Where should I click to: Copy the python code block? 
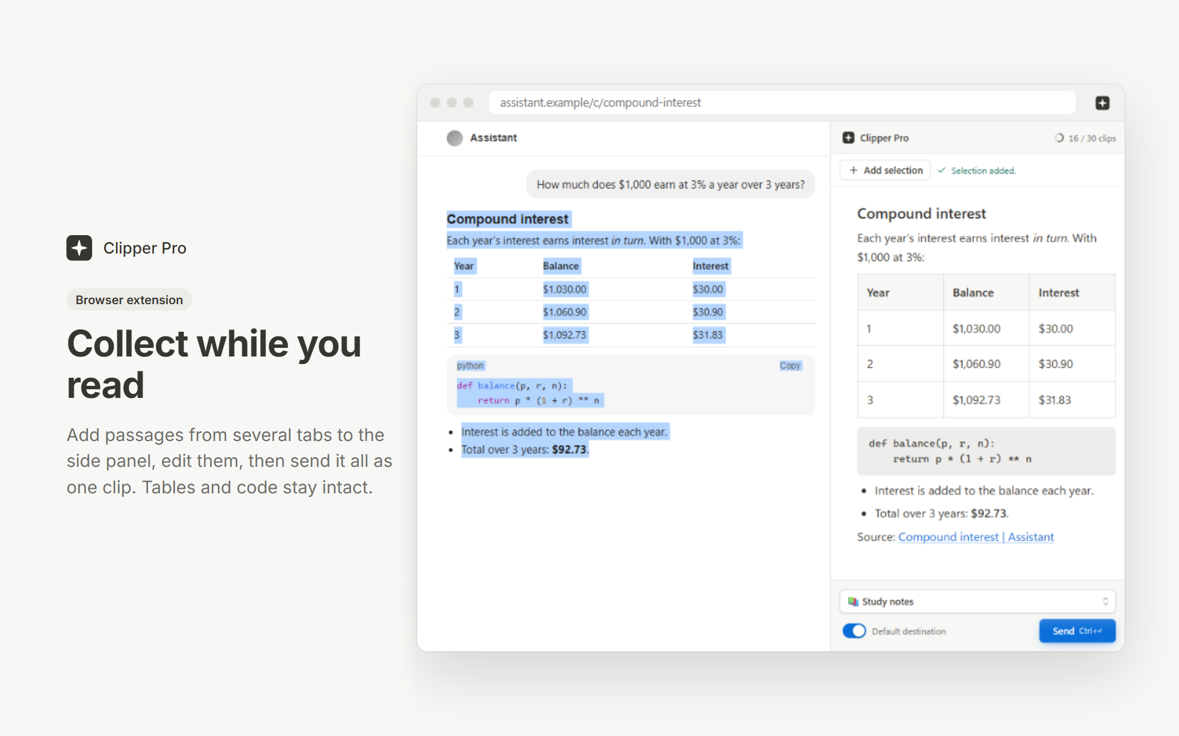pyautogui.click(x=790, y=366)
